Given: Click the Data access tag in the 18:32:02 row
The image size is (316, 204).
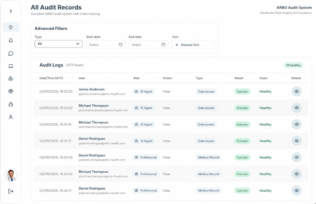Looking at the screenshot, I should pos(206,108).
